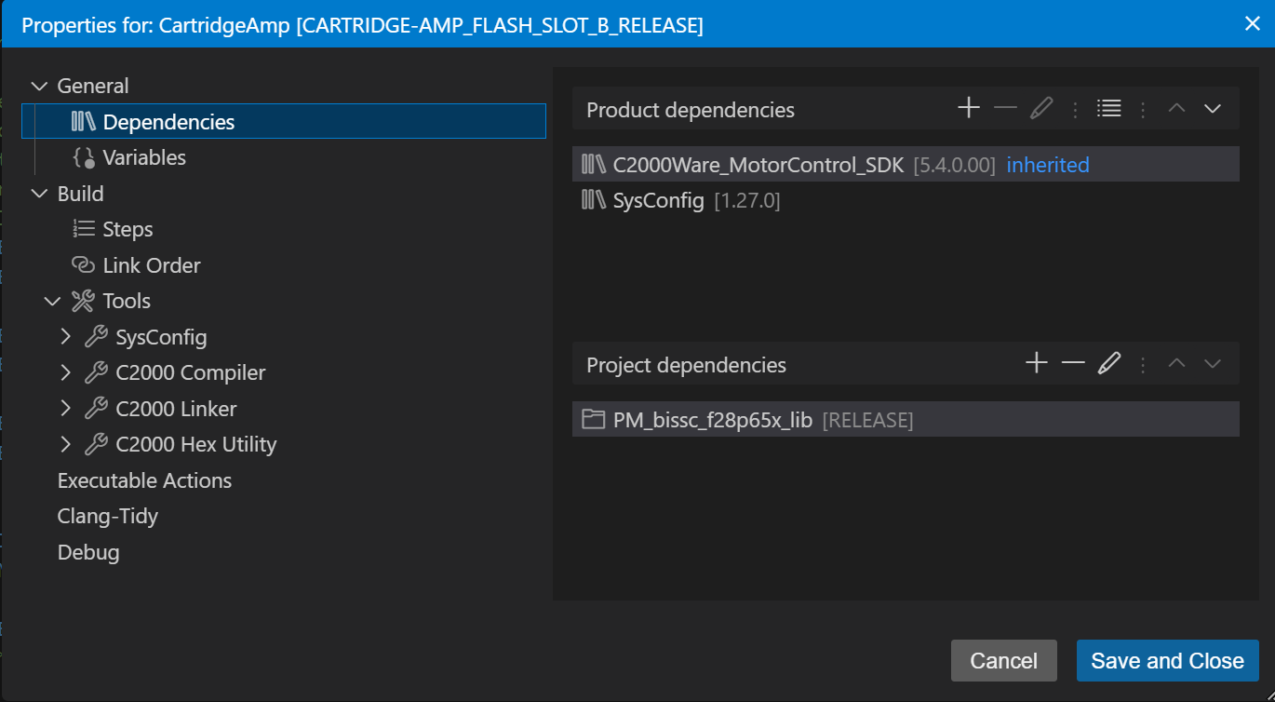1275x702 pixels.
Task: Collapse the Build tree section
Action: click(39, 194)
